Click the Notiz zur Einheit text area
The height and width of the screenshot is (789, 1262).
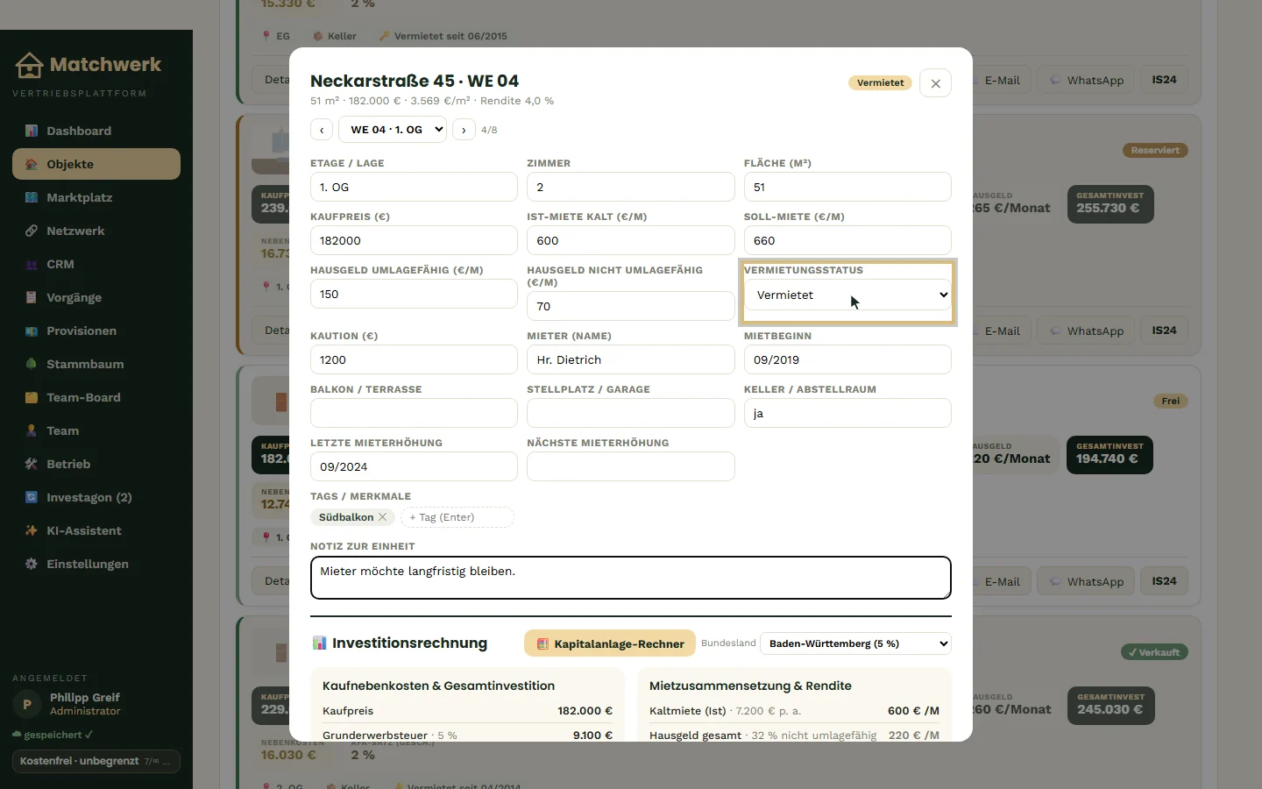pyautogui.click(x=630, y=578)
